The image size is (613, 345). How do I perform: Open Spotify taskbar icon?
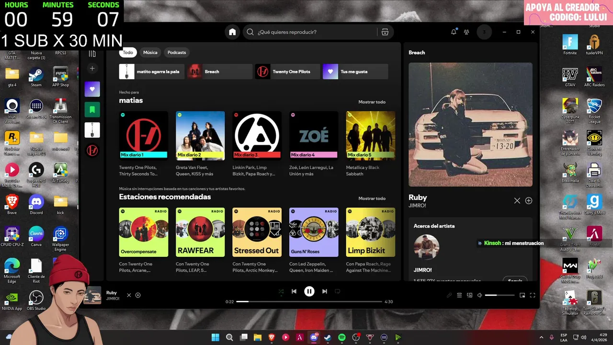(x=342, y=337)
